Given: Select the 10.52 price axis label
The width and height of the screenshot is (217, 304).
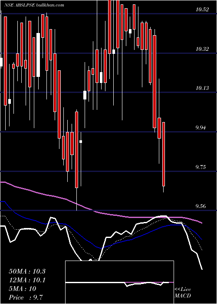Looking at the screenshot, I should tap(202, 10).
